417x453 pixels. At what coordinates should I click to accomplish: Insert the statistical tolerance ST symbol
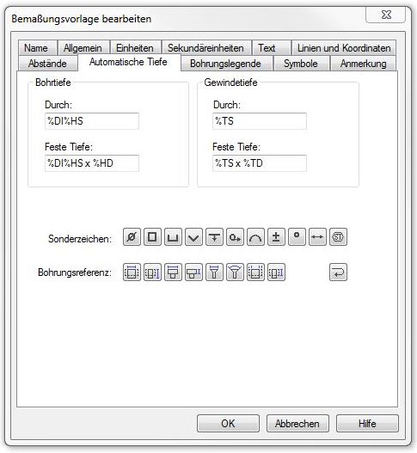pos(338,237)
